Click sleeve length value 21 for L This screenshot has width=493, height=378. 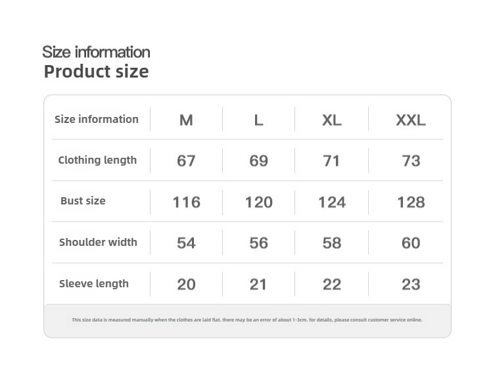tap(258, 285)
